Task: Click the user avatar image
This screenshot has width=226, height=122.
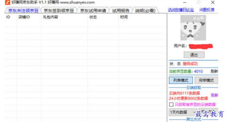Action: [193, 28]
